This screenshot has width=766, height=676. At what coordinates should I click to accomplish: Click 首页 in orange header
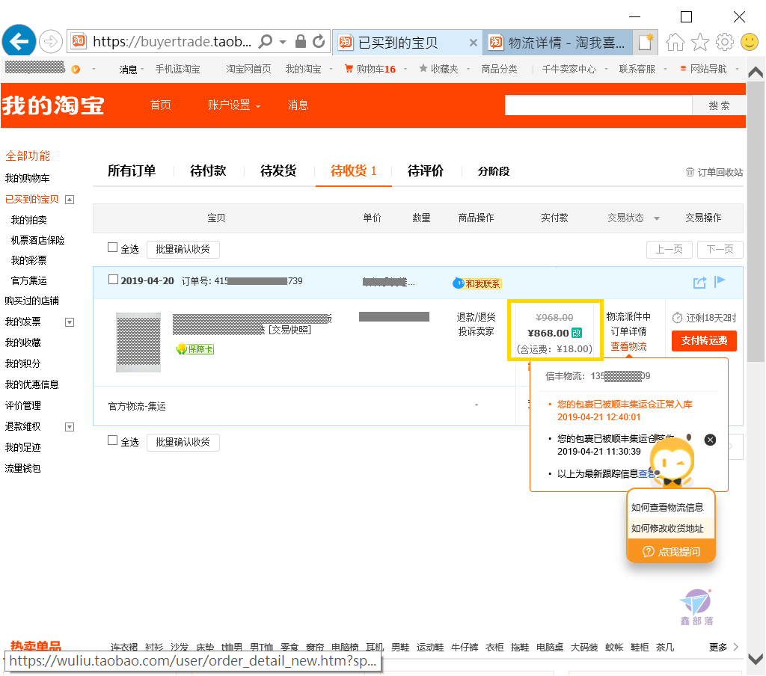(x=160, y=105)
